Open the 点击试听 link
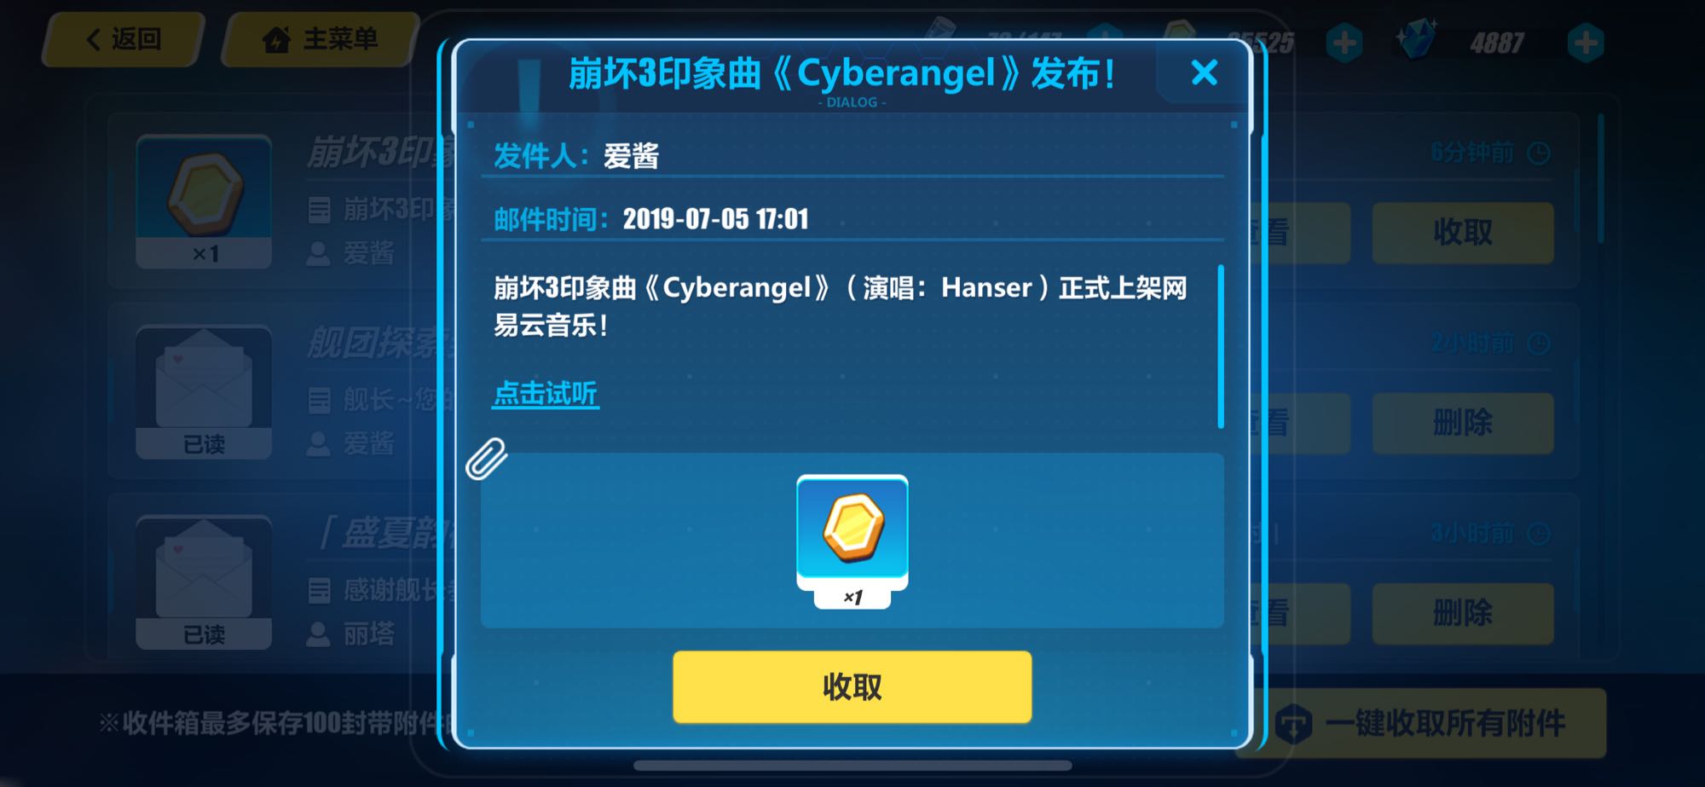This screenshot has height=787, width=1705. pos(546,393)
